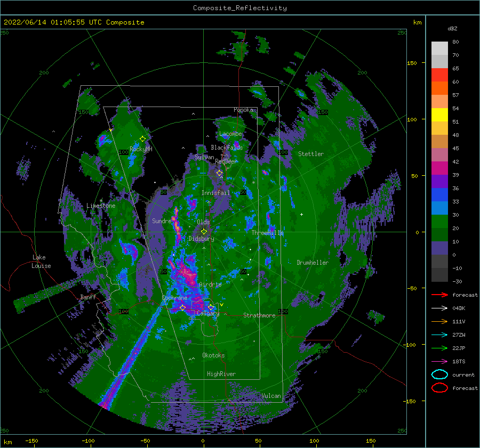Click the Blackfalds label
Image resolution: width=480 pixels, height=448 pixels.
pyautogui.click(x=227, y=148)
